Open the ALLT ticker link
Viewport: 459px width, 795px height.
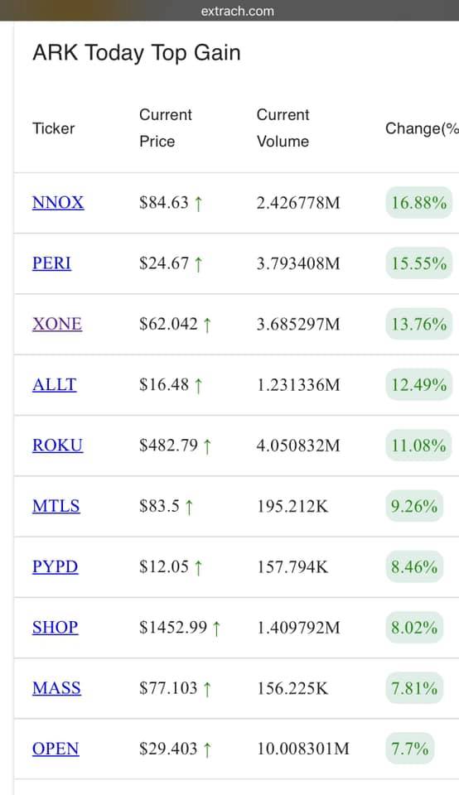(x=55, y=385)
